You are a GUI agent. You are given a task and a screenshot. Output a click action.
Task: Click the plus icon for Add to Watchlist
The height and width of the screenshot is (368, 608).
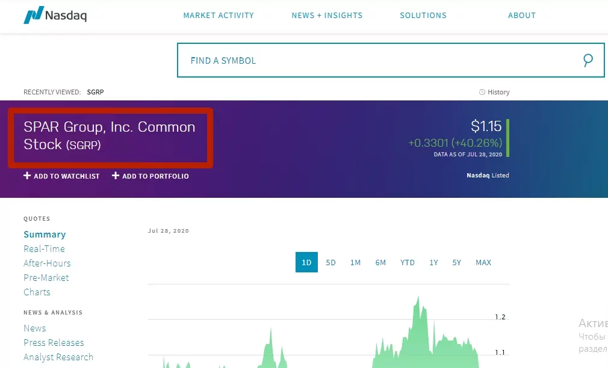[27, 176]
